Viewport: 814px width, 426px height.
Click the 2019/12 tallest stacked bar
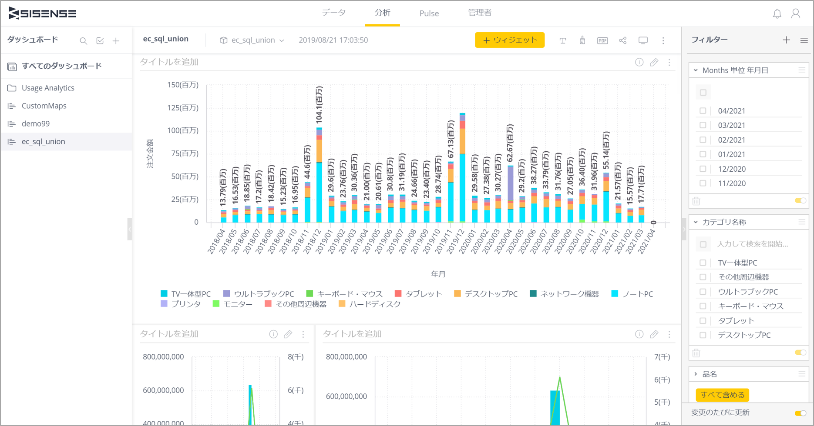pyautogui.click(x=462, y=168)
